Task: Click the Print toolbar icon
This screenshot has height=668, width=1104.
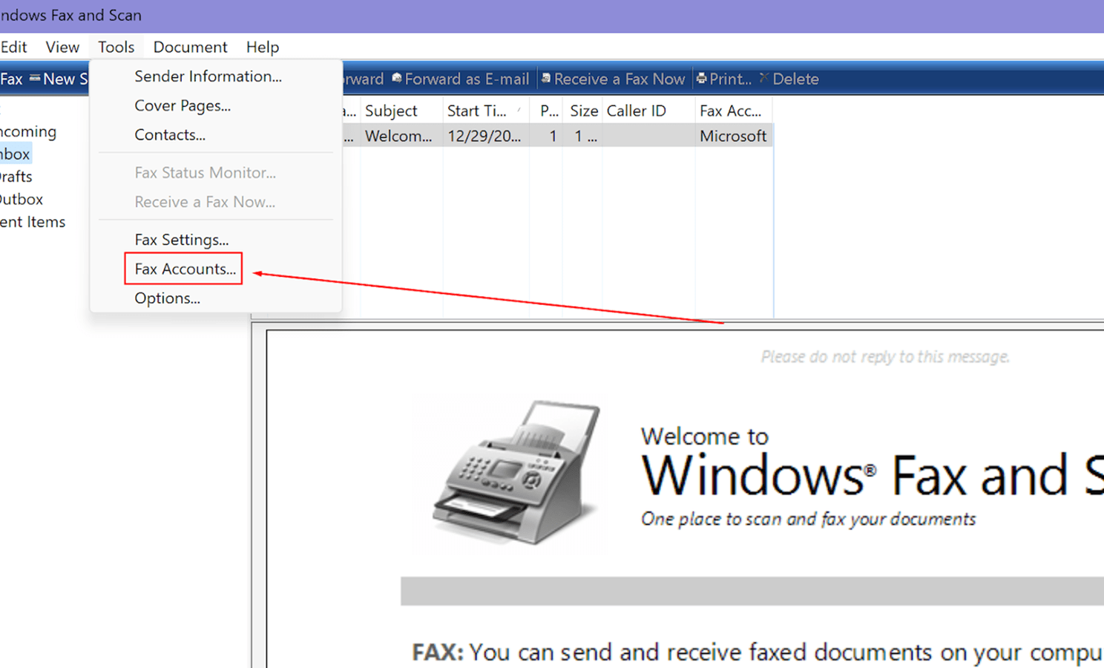Action: 702,79
